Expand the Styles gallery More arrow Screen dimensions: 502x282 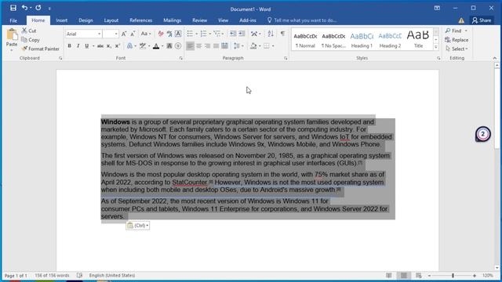coord(436,47)
